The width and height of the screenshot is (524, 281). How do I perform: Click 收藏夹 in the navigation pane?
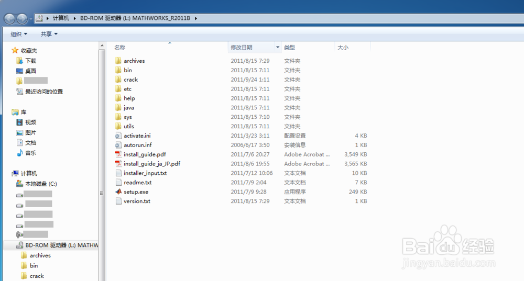click(29, 51)
